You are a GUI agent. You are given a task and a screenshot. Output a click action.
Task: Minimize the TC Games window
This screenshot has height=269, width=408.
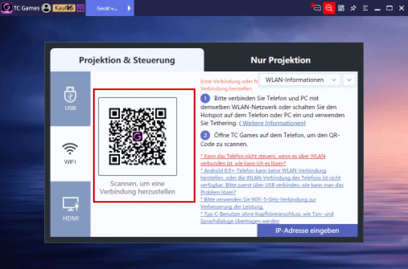click(x=377, y=9)
